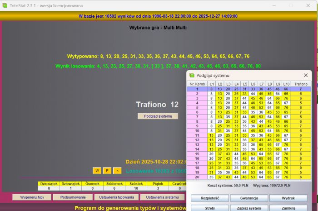Click the value 1 under Dziewiątek

click(x=70, y=188)
